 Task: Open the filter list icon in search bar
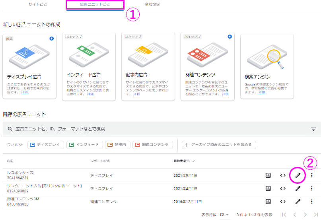313,129
